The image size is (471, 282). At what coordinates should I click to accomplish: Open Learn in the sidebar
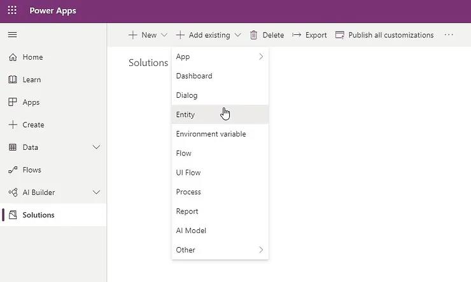click(x=53, y=79)
